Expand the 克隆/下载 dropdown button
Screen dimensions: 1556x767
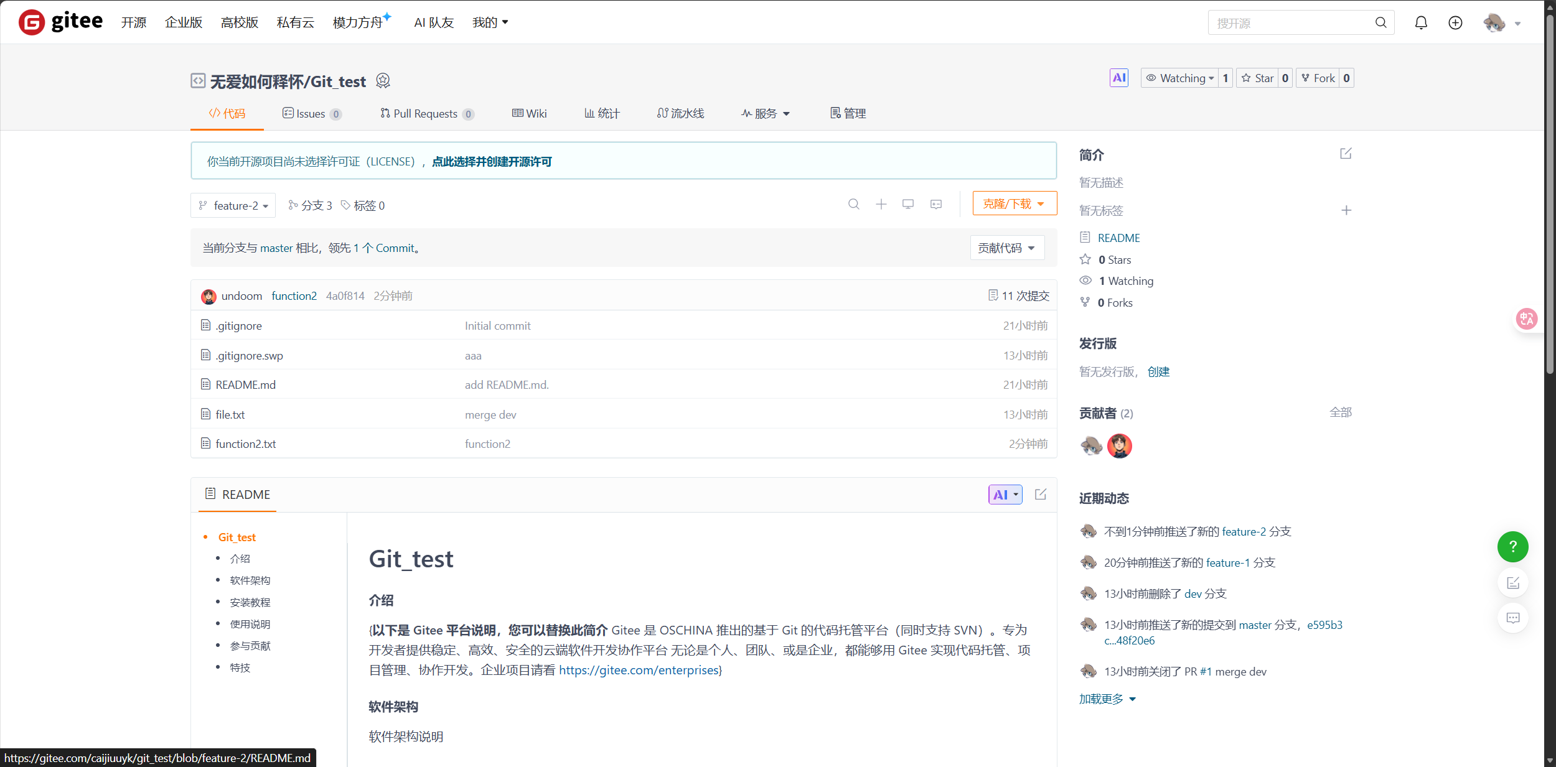click(1015, 203)
